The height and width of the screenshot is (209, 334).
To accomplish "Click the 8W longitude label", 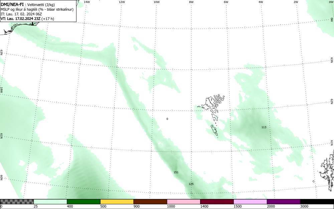I will (191, 2).
